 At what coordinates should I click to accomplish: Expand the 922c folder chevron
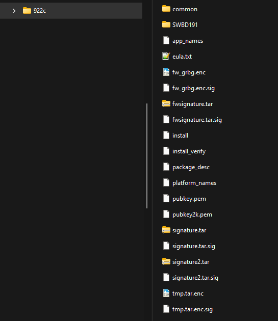(14, 11)
